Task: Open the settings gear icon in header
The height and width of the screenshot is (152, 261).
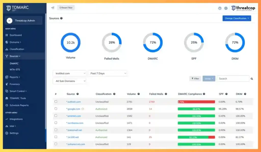Action: tap(226, 8)
